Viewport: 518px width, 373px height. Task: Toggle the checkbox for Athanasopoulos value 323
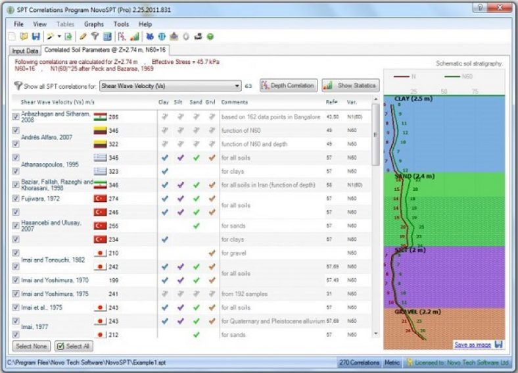coord(16,171)
